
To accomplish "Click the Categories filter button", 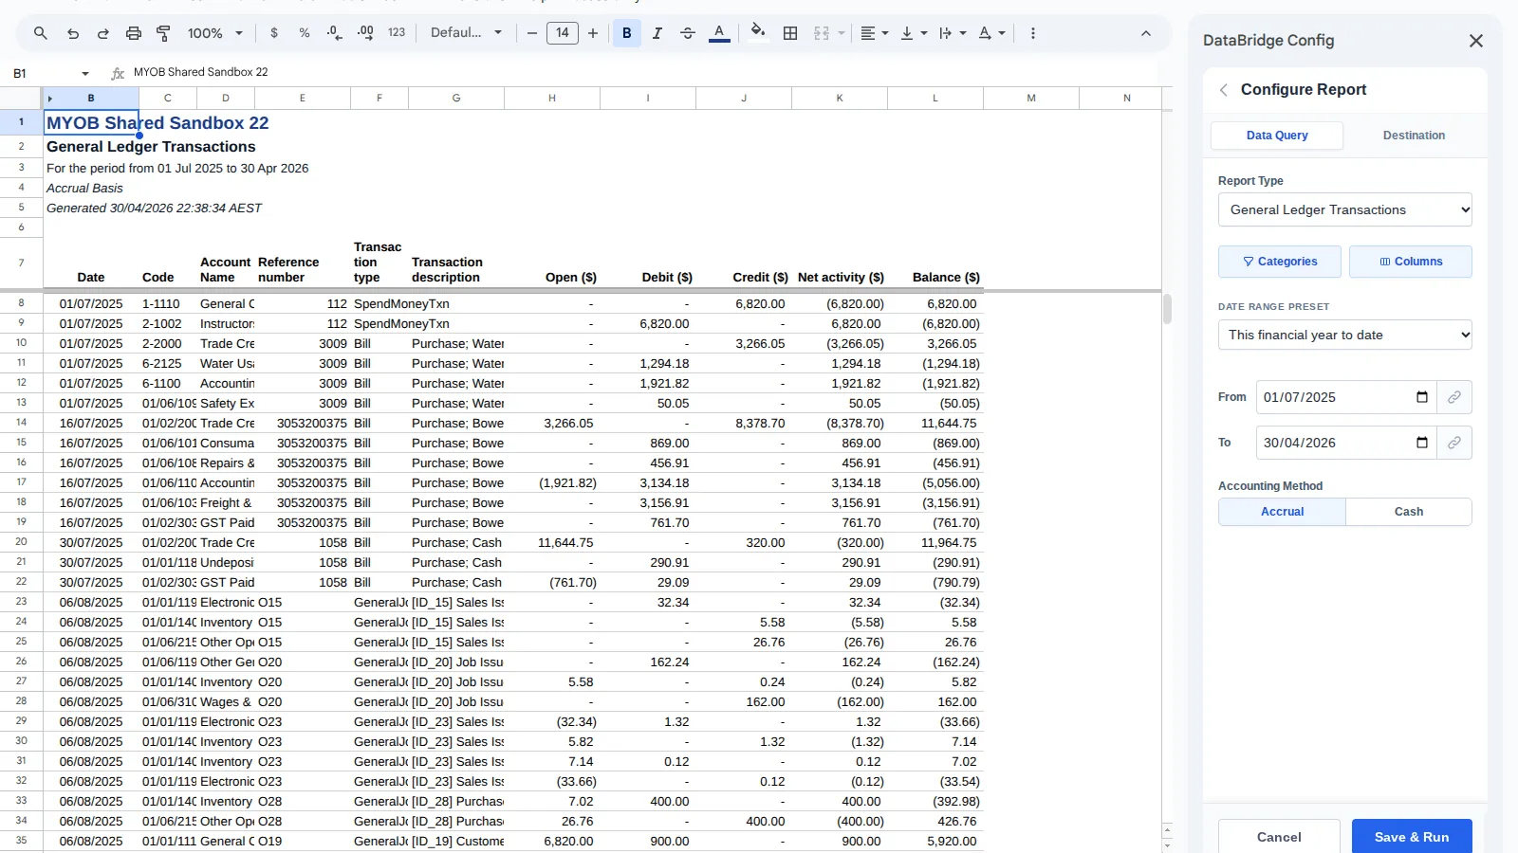I will pos(1280,262).
